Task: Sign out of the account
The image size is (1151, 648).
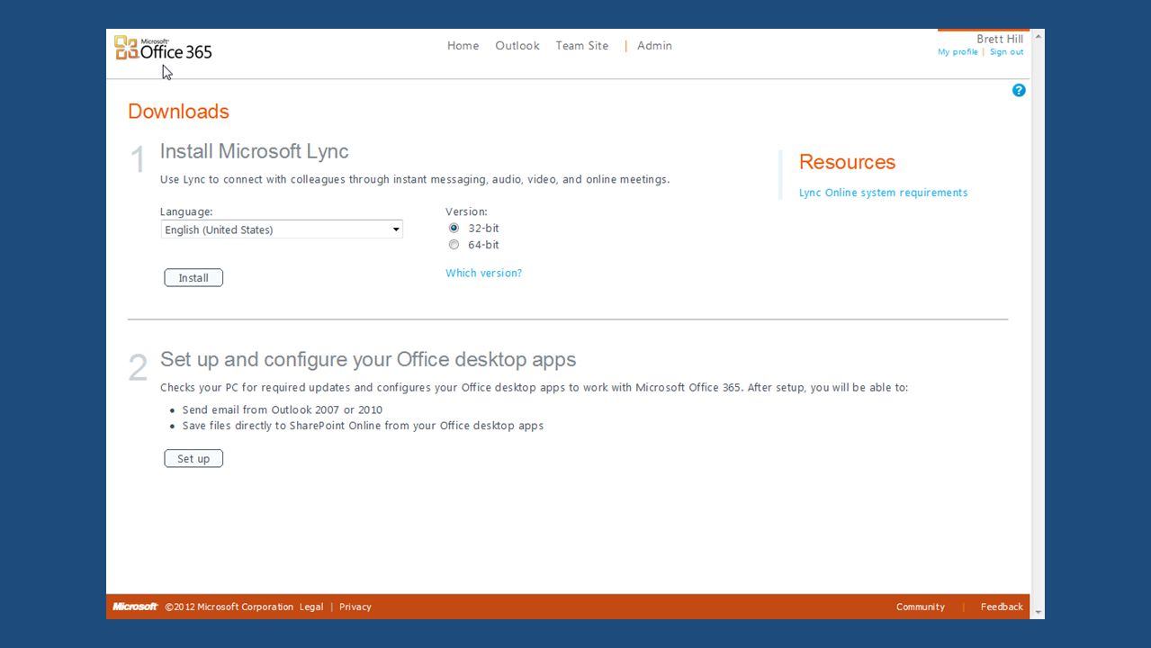Action: point(1006,52)
